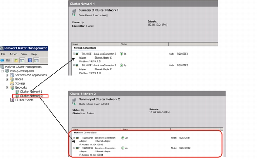Click subnet 192.191.1.0/24 (IPv4) text
Screen dimensions: 257x160
click(x=157, y=25)
